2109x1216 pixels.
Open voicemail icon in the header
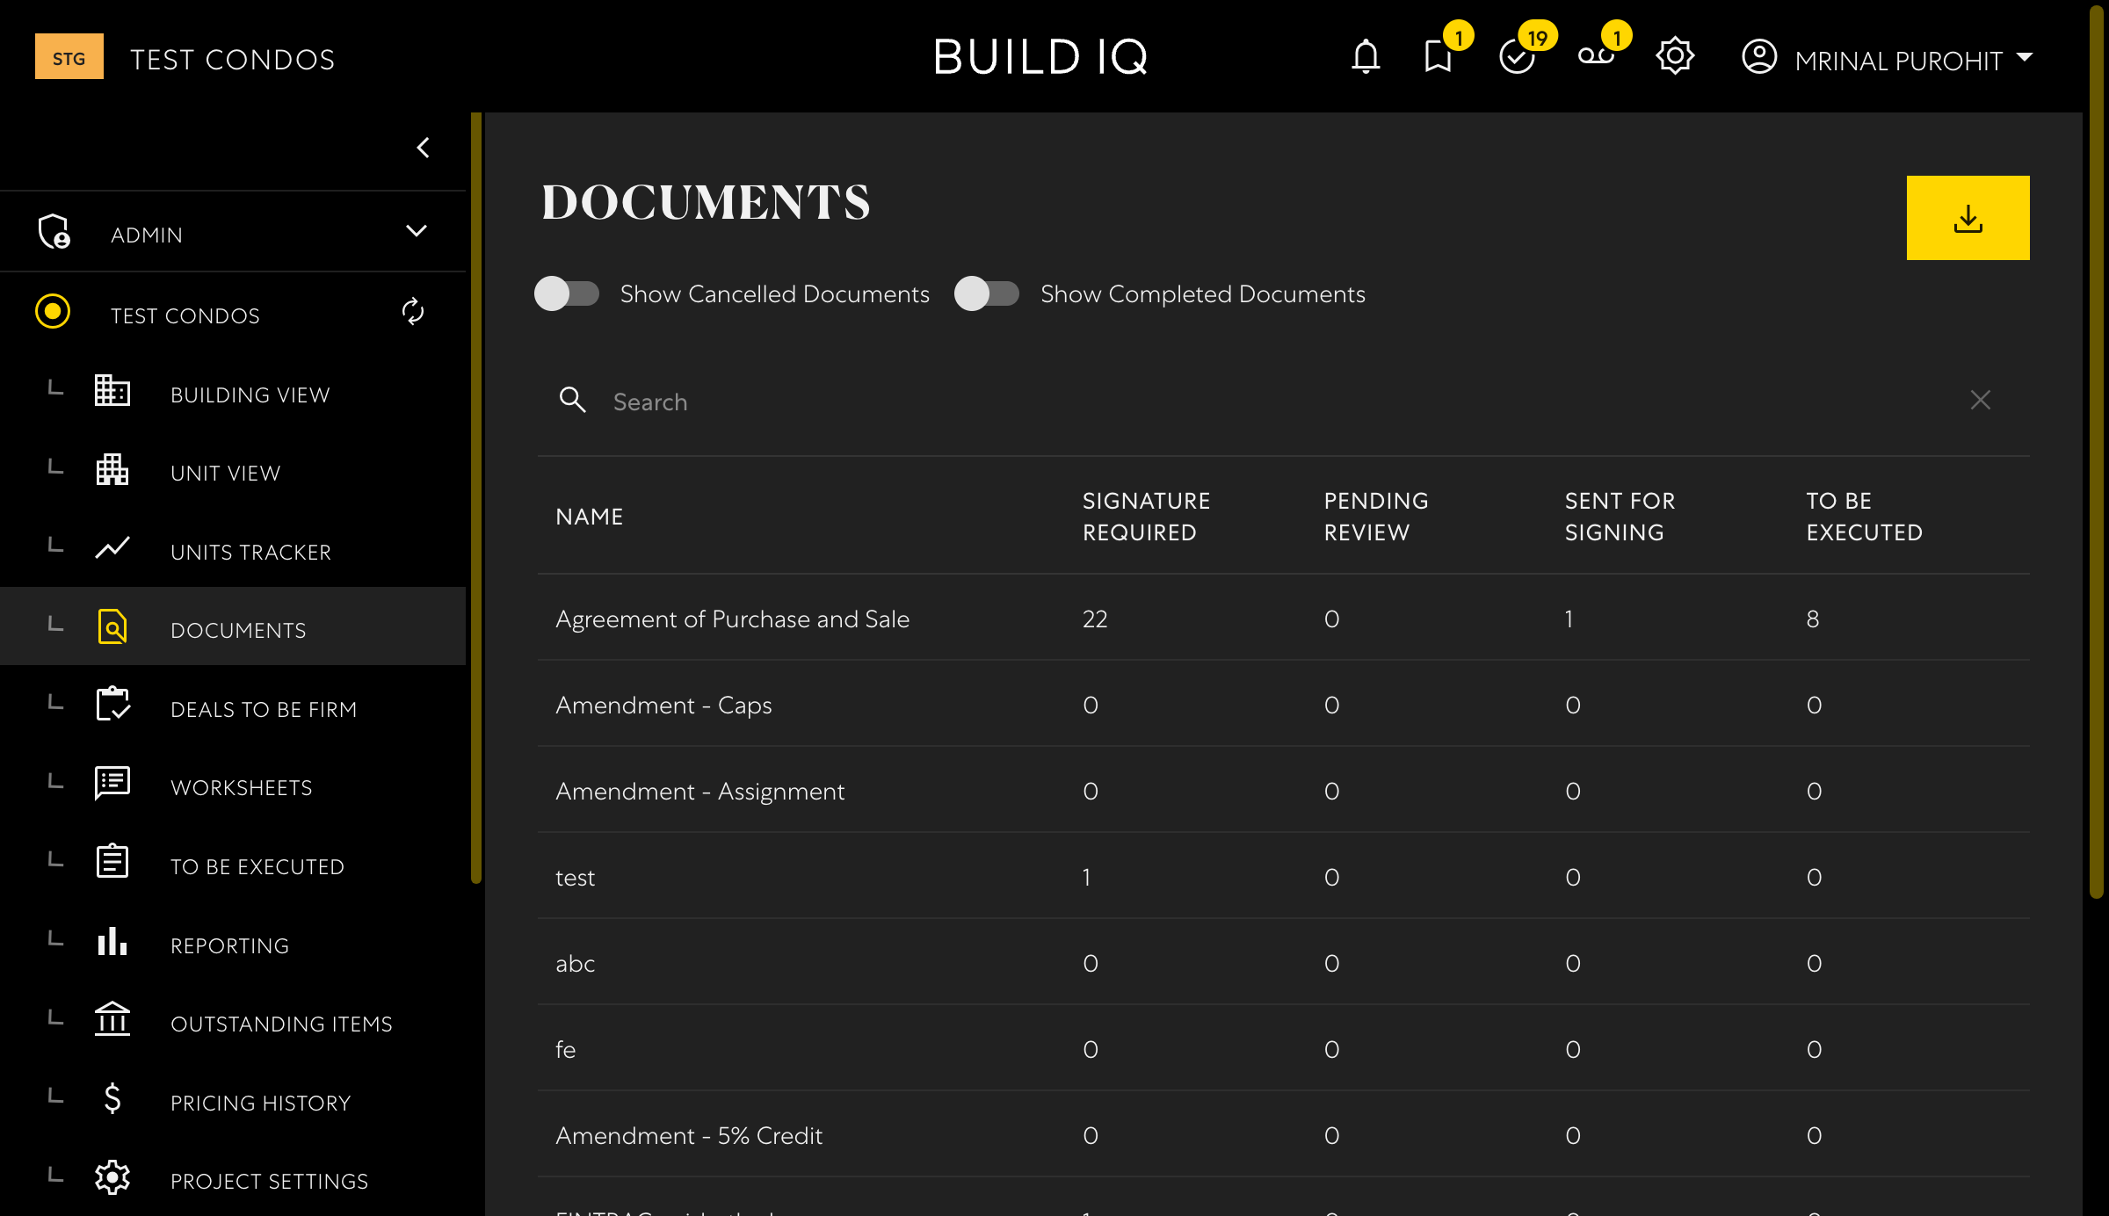tap(1596, 56)
